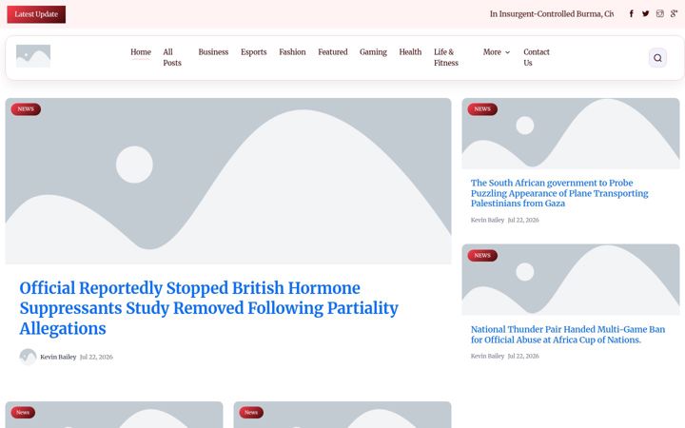Click the News badge on the bottom-left card
Screen dimensions: 685x428
[23, 412]
